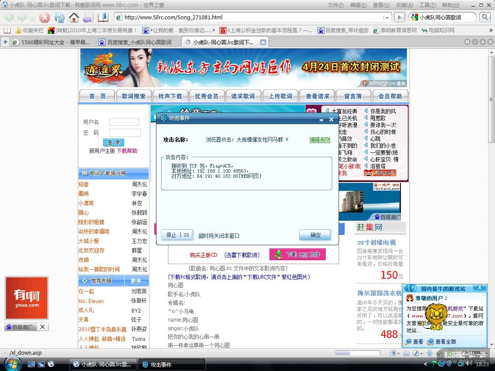Open the 文件(F) menu
Viewport: 495px width, 371px height.
pos(336,5)
